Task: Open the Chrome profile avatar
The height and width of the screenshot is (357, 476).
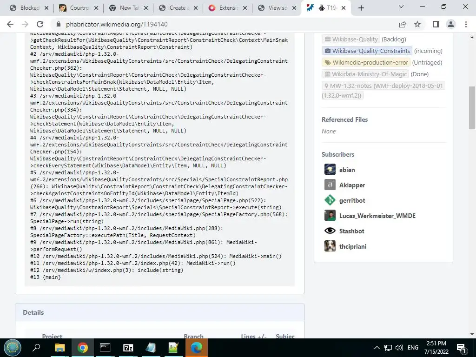Action: pos(451,24)
